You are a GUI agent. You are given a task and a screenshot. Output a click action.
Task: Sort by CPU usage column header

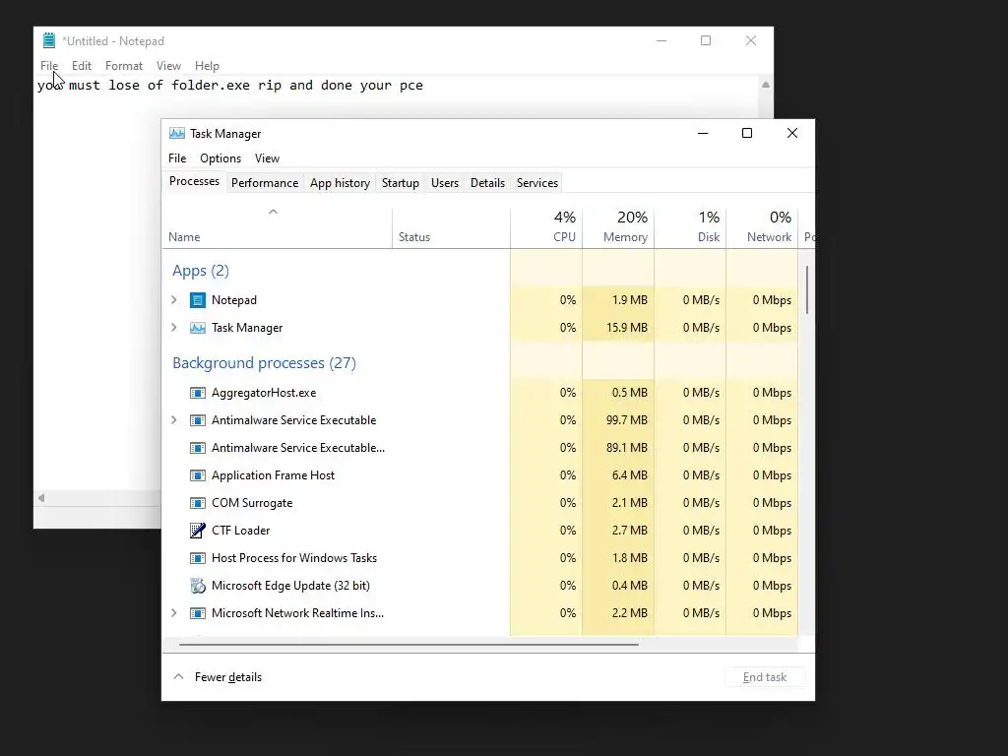(x=546, y=227)
